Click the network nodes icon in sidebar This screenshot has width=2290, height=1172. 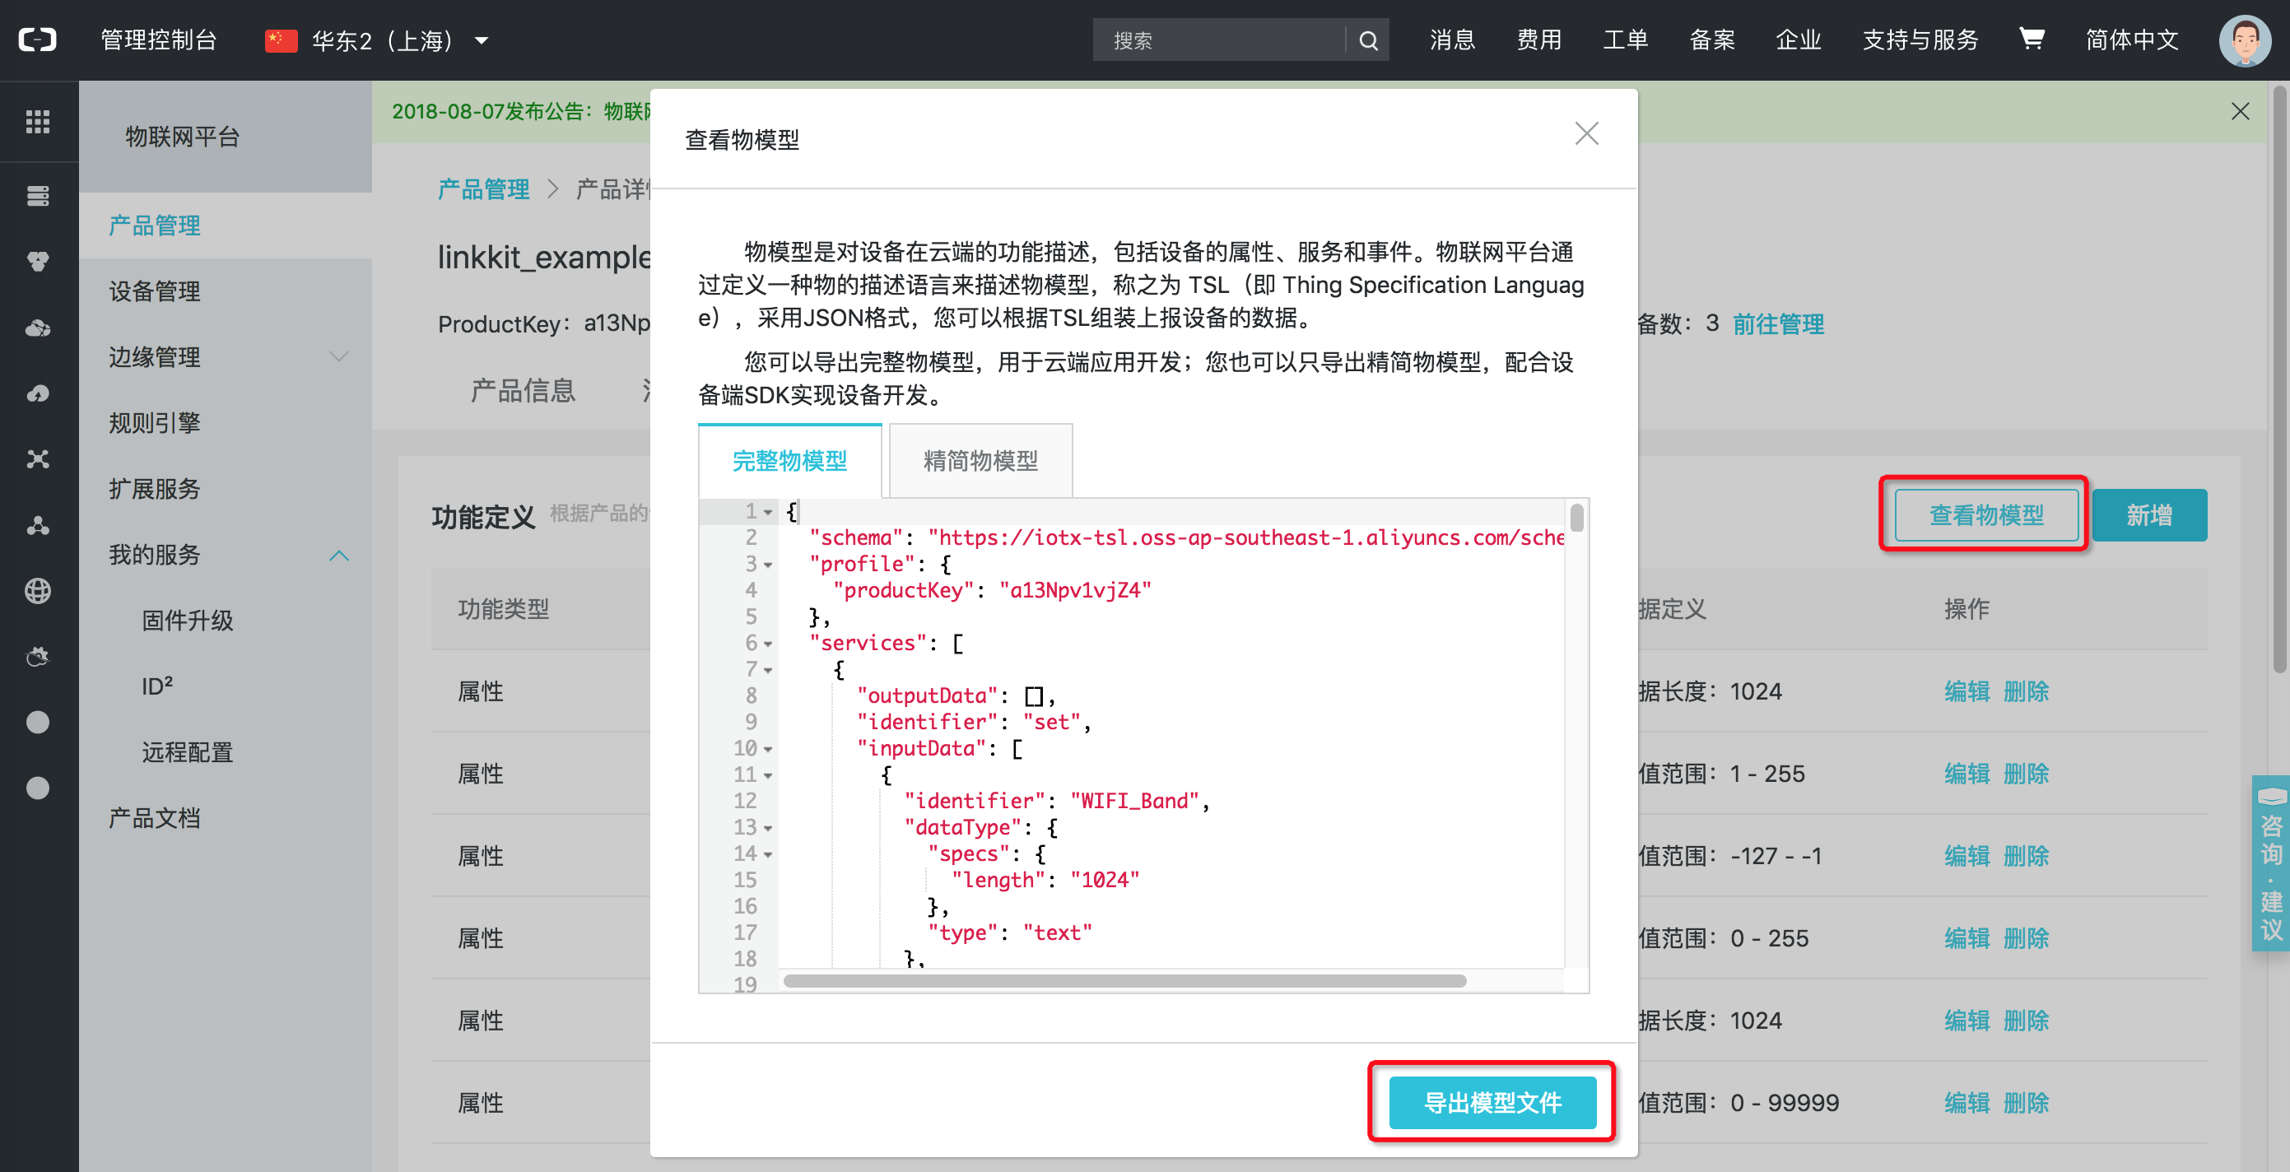pyautogui.click(x=40, y=458)
